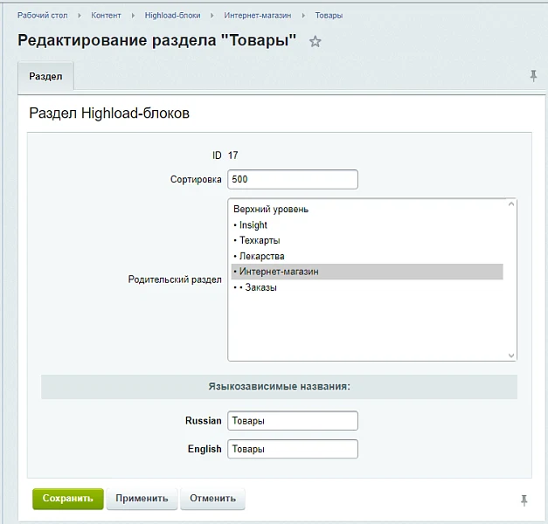Focus the Сортировка input field

[x=293, y=179]
